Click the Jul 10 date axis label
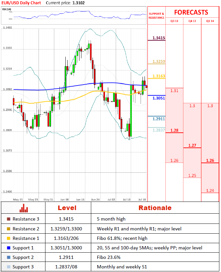This screenshot has width=221, height=272. [127, 200]
